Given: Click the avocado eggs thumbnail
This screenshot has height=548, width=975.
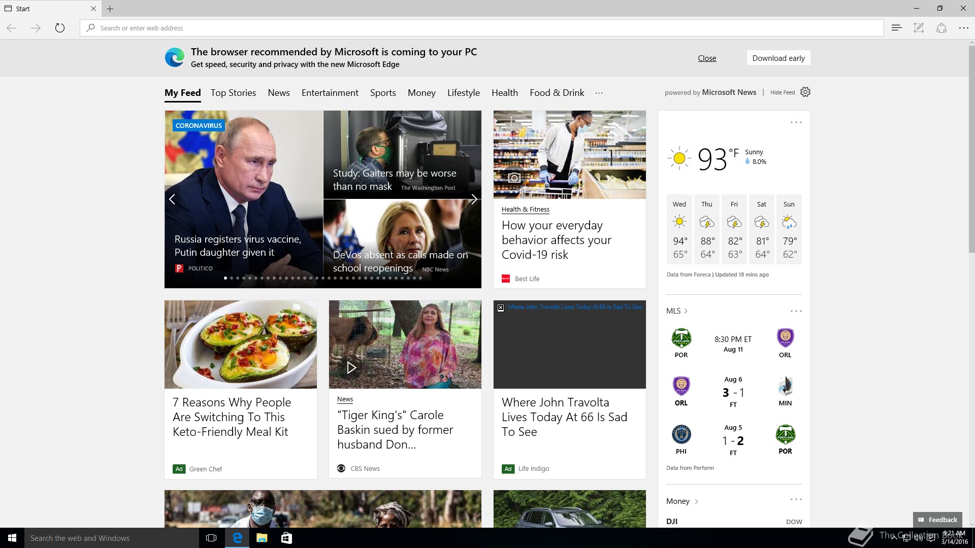Looking at the screenshot, I should point(241,345).
